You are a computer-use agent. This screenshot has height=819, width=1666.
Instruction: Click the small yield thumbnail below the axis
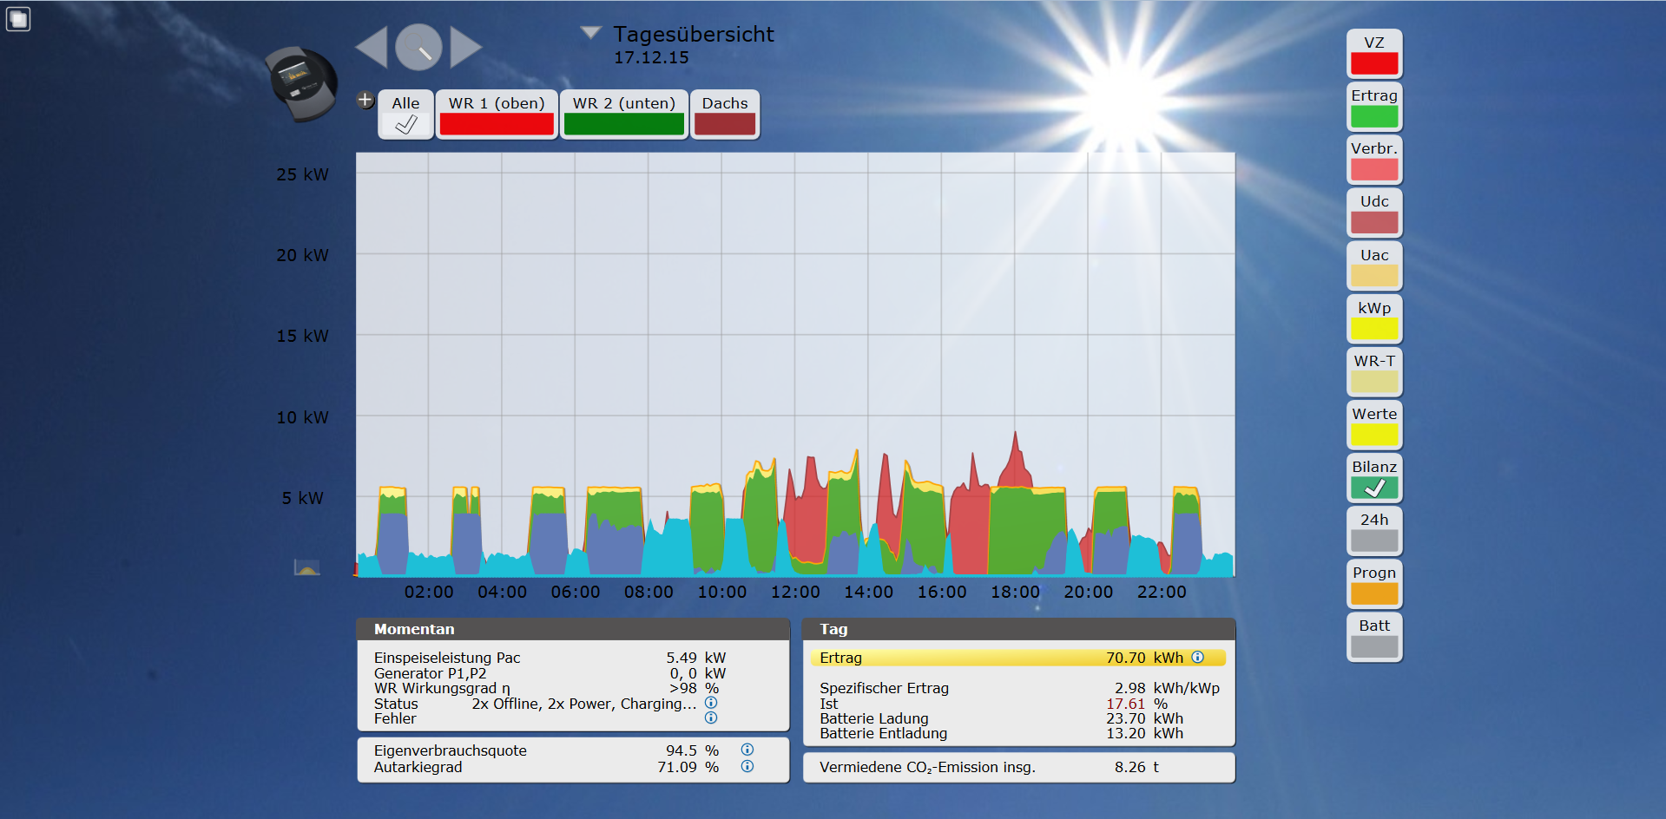(307, 567)
